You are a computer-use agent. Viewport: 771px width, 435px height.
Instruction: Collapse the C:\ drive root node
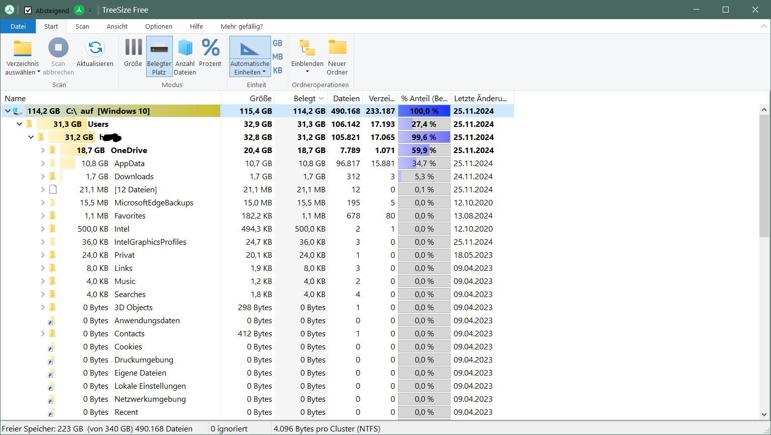pos(8,111)
